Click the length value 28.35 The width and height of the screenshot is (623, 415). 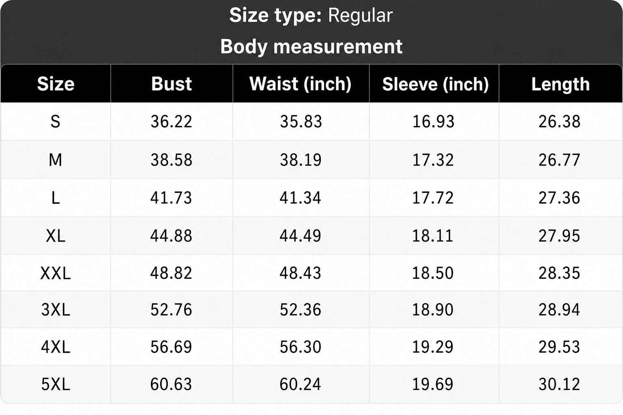click(x=559, y=273)
